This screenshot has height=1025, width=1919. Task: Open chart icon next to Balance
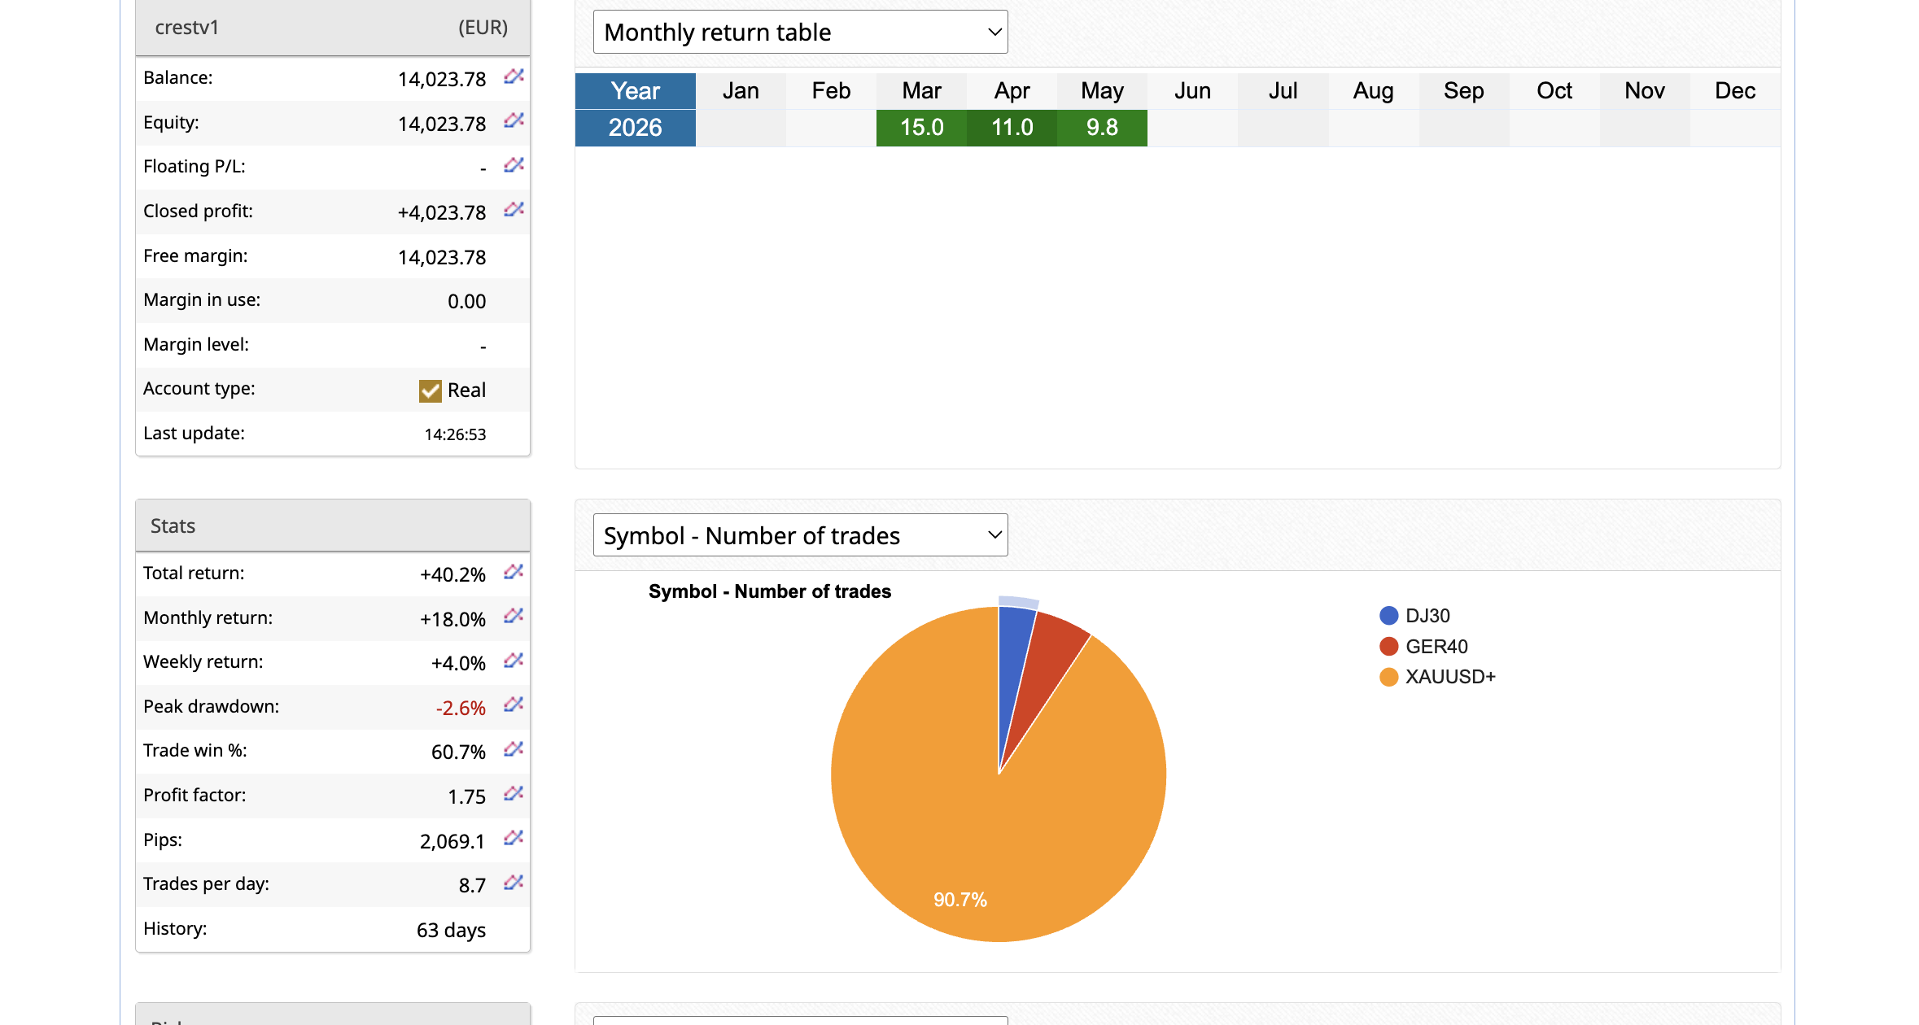point(514,76)
